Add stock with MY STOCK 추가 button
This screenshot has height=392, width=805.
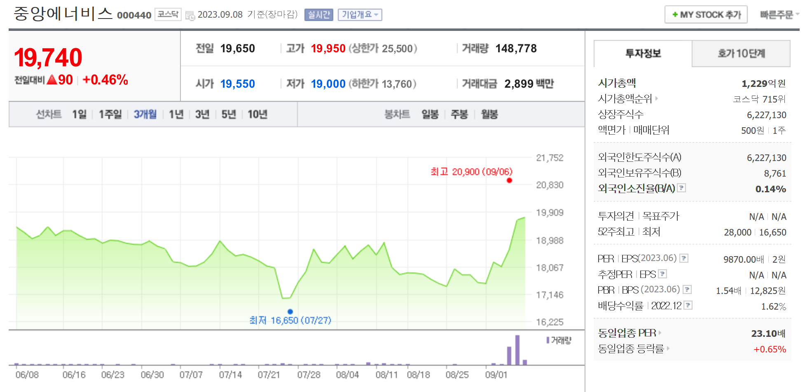coord(706,15)
